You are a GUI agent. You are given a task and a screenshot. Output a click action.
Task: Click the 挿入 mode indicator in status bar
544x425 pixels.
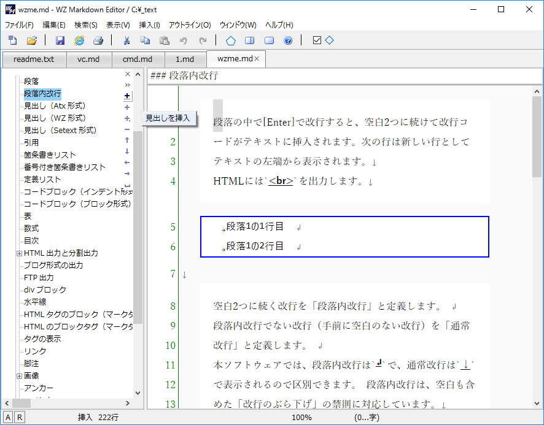point(85,418)
